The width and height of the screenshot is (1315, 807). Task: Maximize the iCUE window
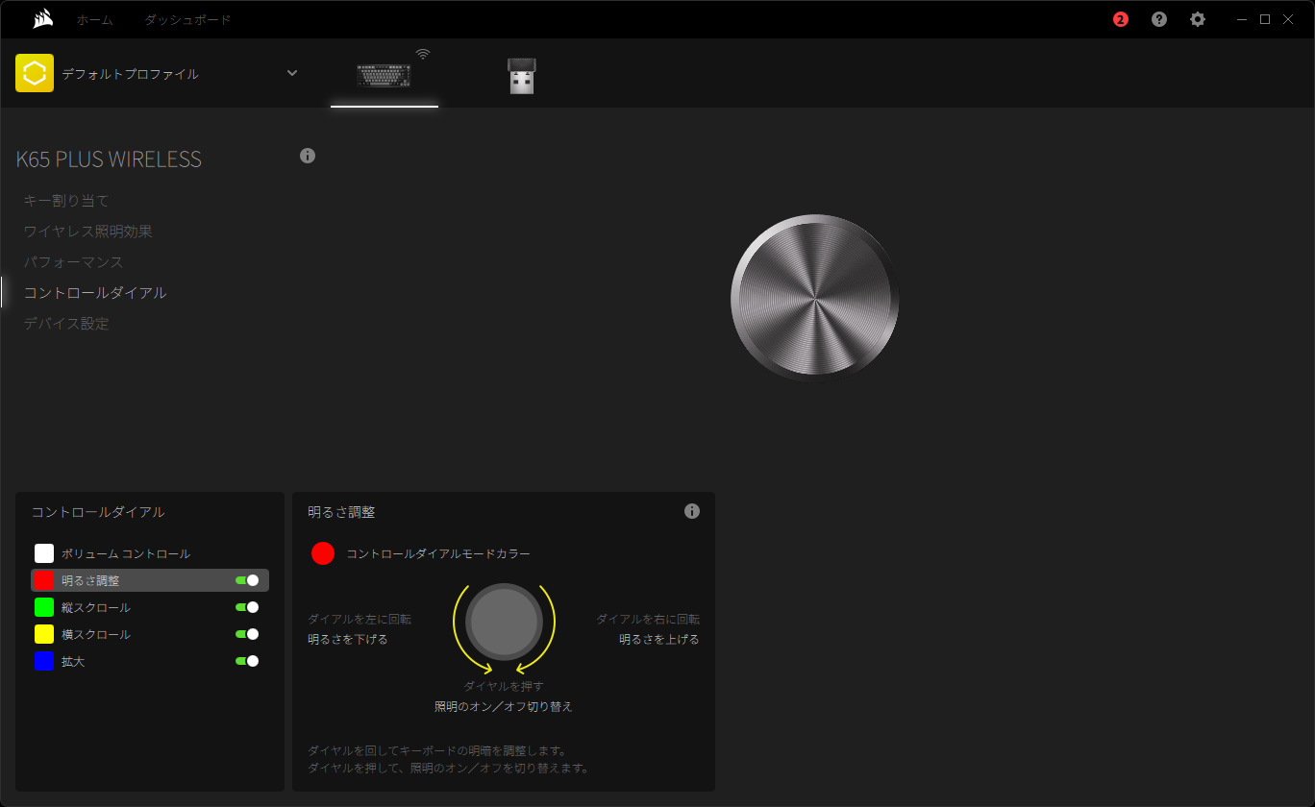1265,19
